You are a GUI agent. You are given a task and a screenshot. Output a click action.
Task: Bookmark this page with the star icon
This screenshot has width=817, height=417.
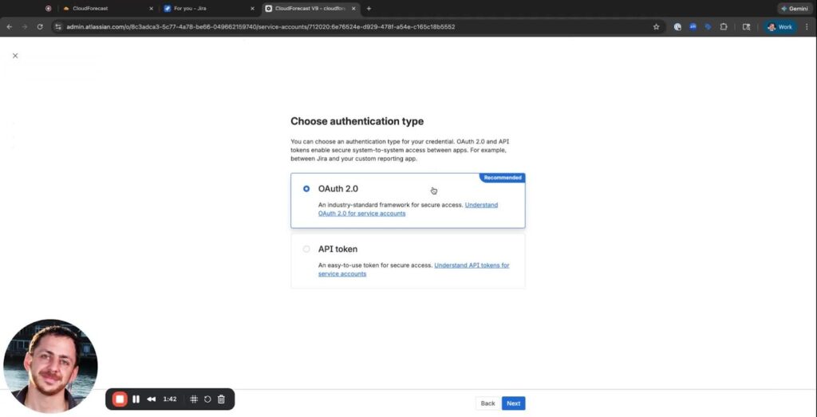657,26
